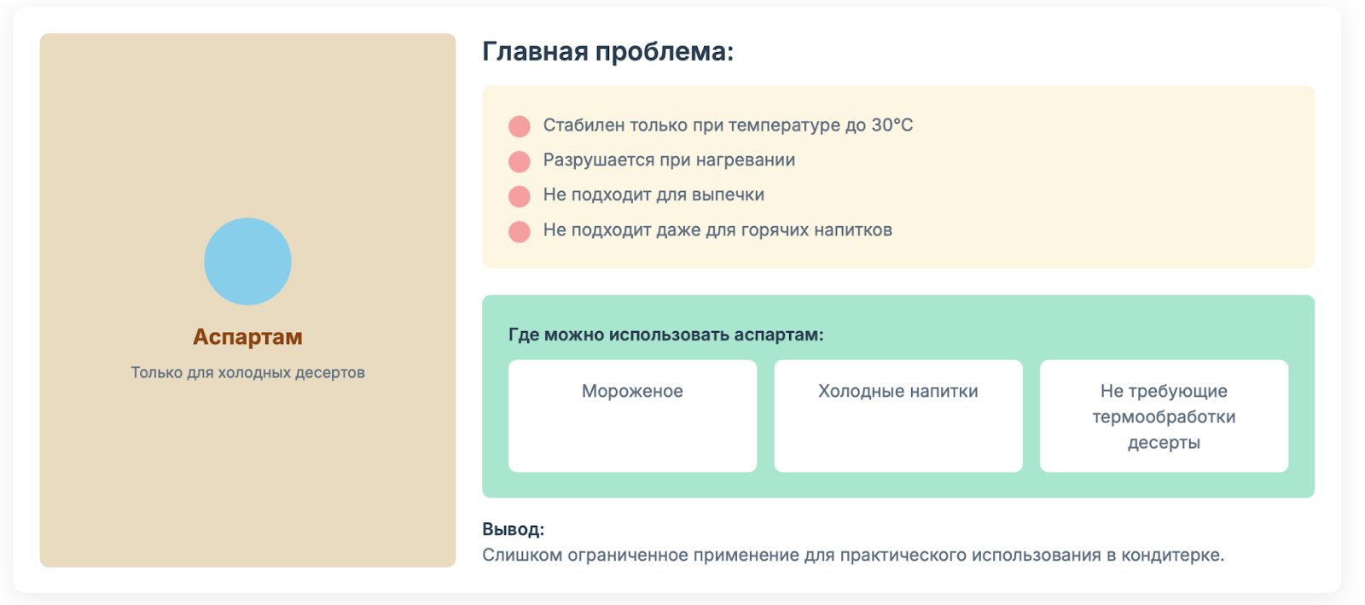Click heading "Где можно использовать аспартам:"
This screenshot has width=1365, height=605.
[665, 334]
